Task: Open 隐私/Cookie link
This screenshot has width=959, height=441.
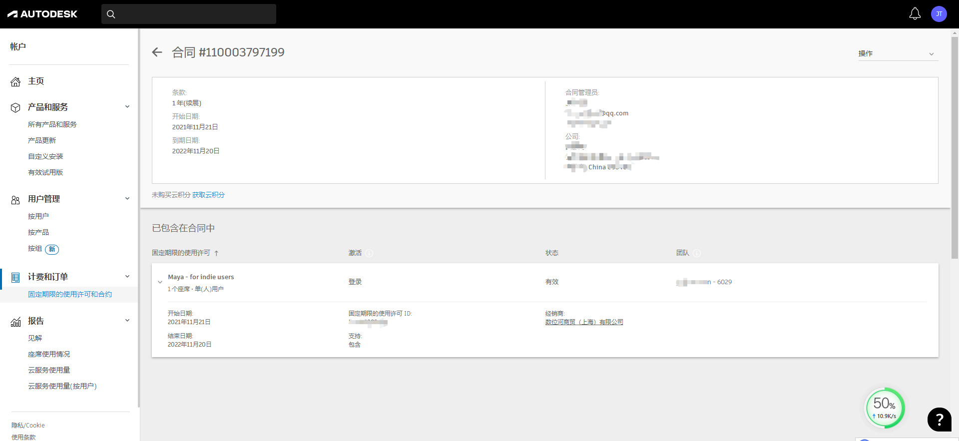Action: click(28, 426)
